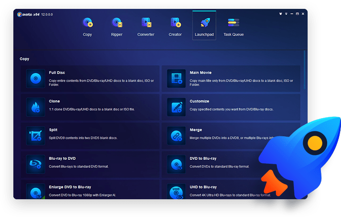Image resolution: width=341 pixels, height=217 pixels.
Task: Click 'Copy specified contents you want' description
Action: pyautogui.click(x=231, y=109)
